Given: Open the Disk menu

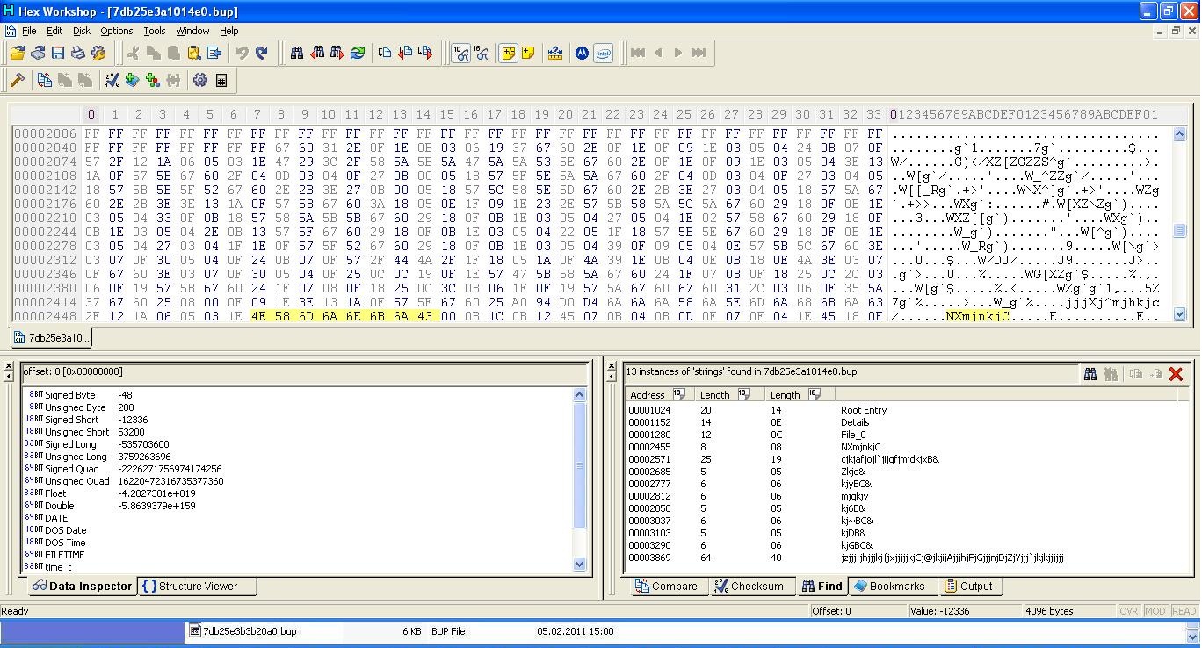Looking at the screenshot, I should [x=81, y=31].
